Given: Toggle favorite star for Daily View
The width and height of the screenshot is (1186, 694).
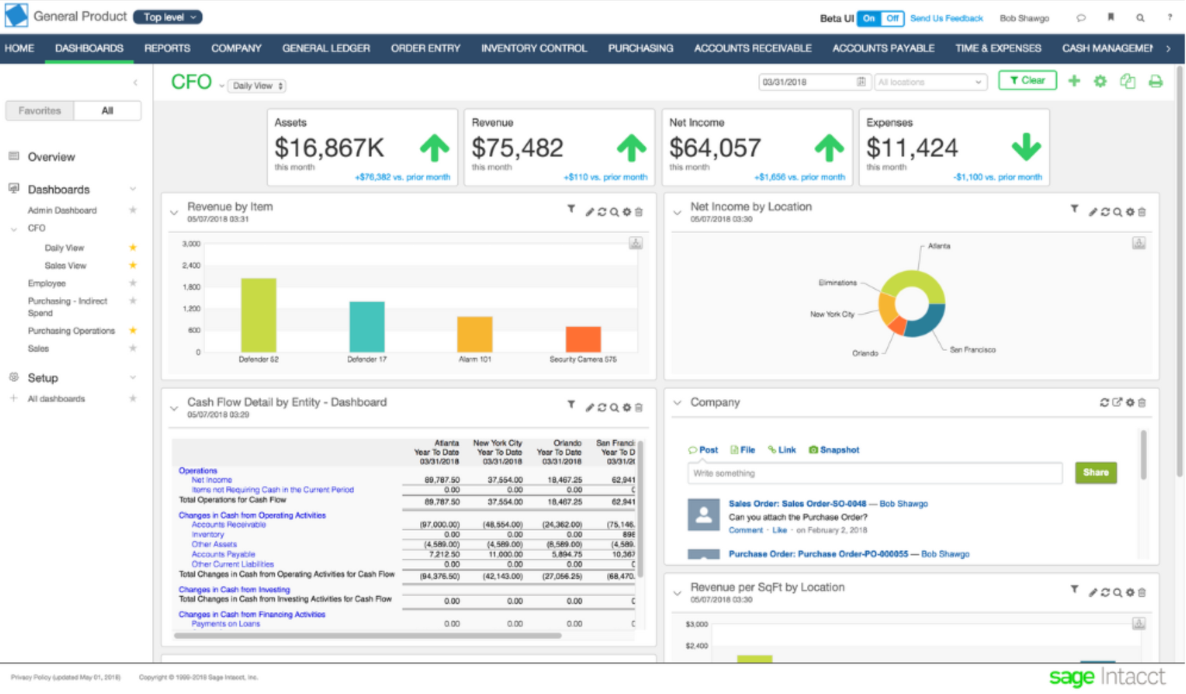Looking at the screenshot, I should click(x=133, y=248).
